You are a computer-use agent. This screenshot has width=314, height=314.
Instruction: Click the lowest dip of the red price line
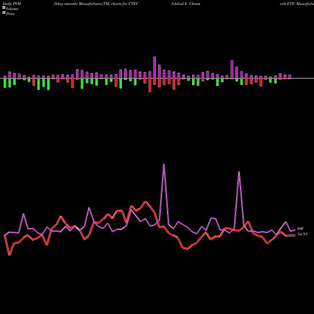[x=9, y=255]
